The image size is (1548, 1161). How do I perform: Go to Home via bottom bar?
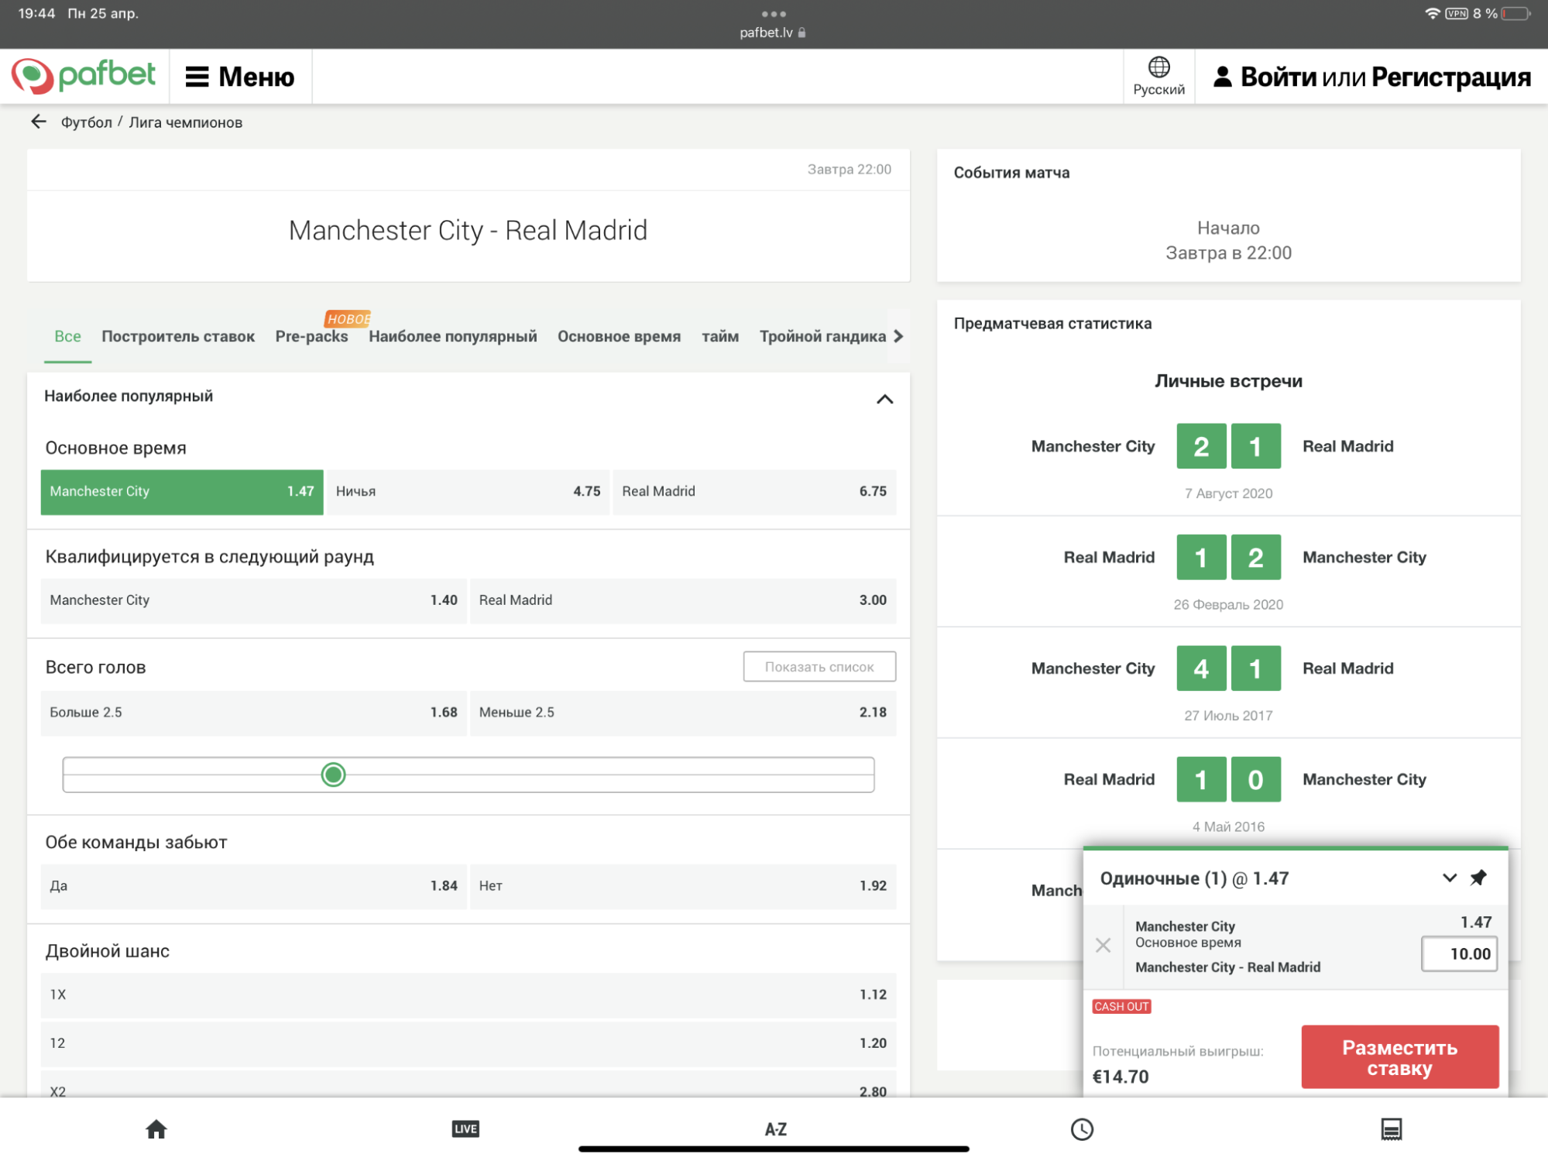click(156, 1129)
